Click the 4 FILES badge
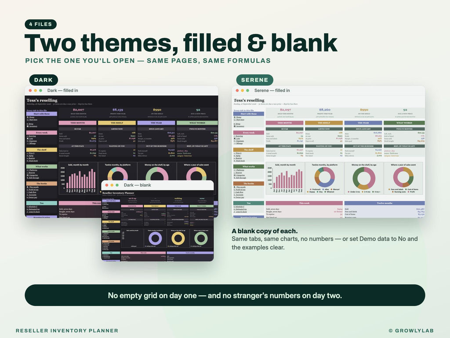This screenshot has width=450, height=338. click(41, 24)
